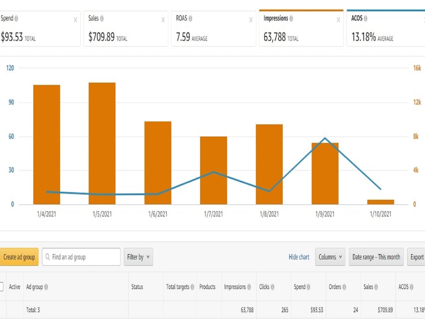425x319 pixels.
Task: Click the Total: 3 summary row label
Action: click(x=33, y=310)
